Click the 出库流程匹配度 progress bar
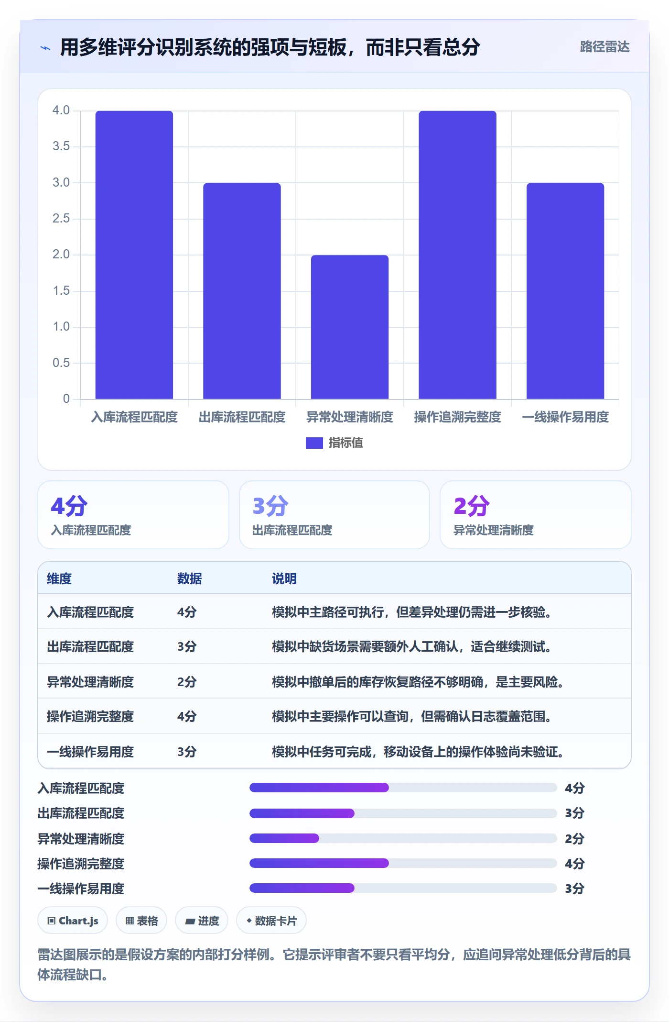669x1022 pixels. click(403, 813)
